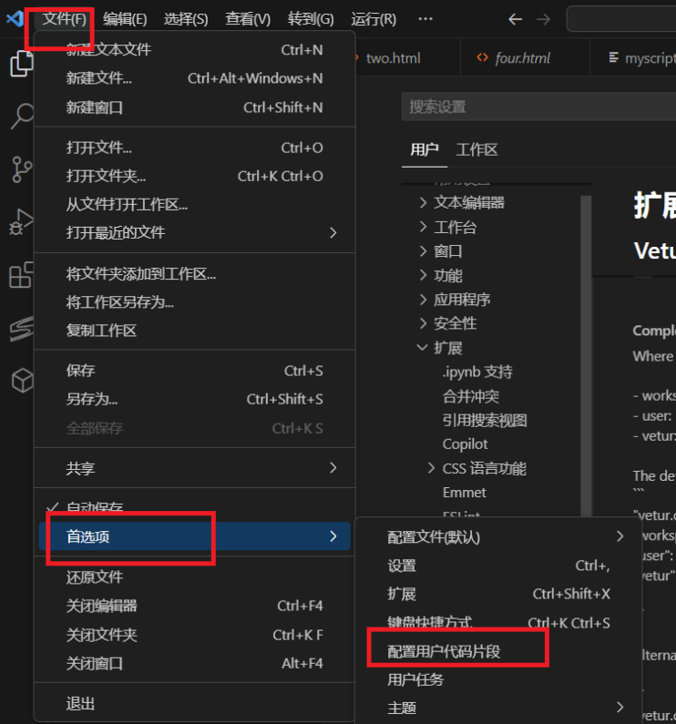The width and height of the screenshot is (676, 724).
Task: Click the S-shaped extension icon in activity bar
Action: point(21,328)
